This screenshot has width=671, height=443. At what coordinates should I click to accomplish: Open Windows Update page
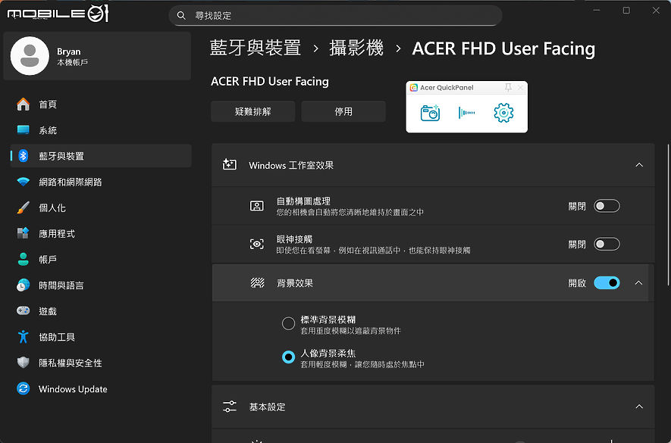point(101,388)
